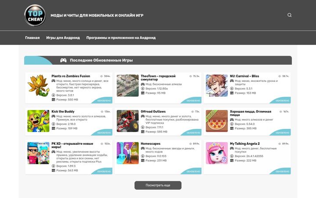316x198 pixels.
Task: Click Plants vs Zombies Fusion title
Action: tap(71, 76)
